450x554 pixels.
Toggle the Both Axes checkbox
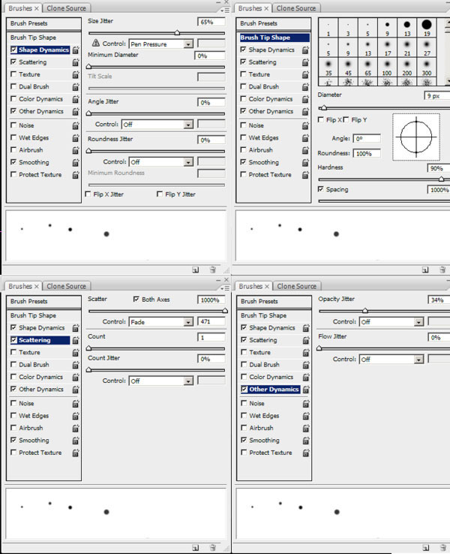pyautogui.click(x=136, y=299)
